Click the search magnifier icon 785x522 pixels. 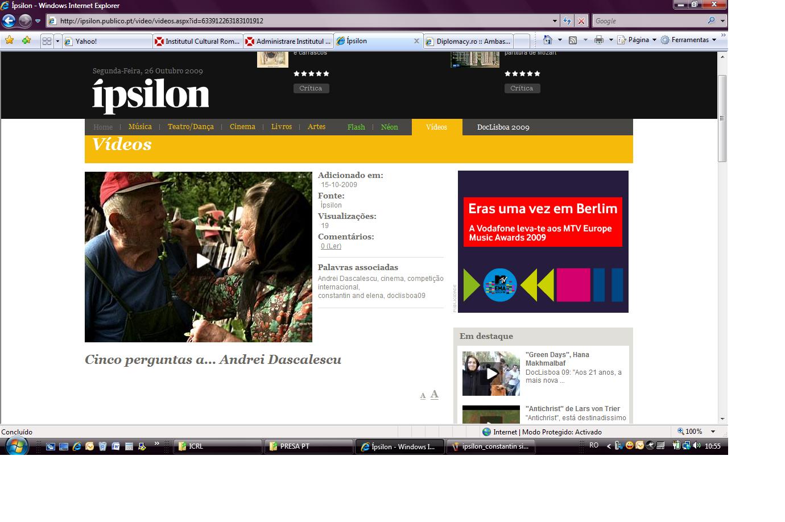712,20
